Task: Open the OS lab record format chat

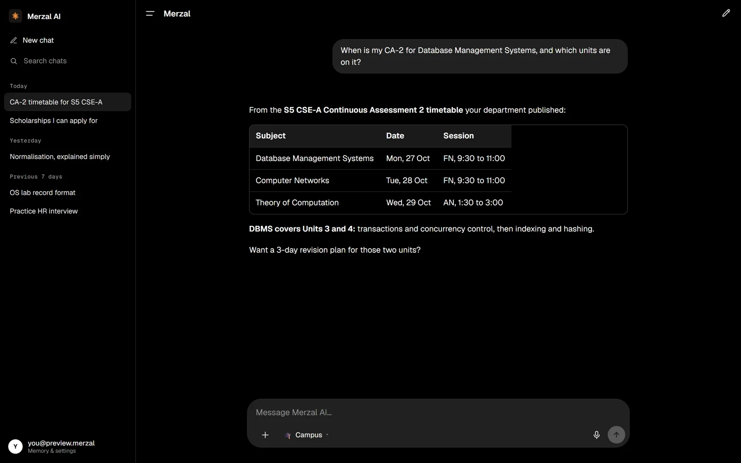Action: coord(68,193)
